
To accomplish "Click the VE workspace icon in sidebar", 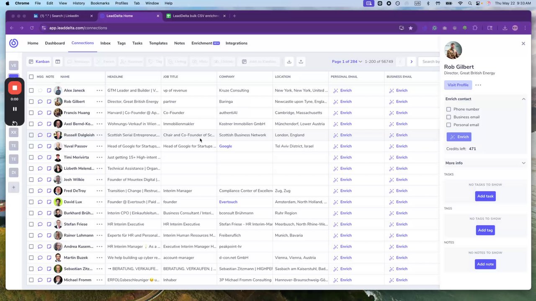I will (14, 65).
